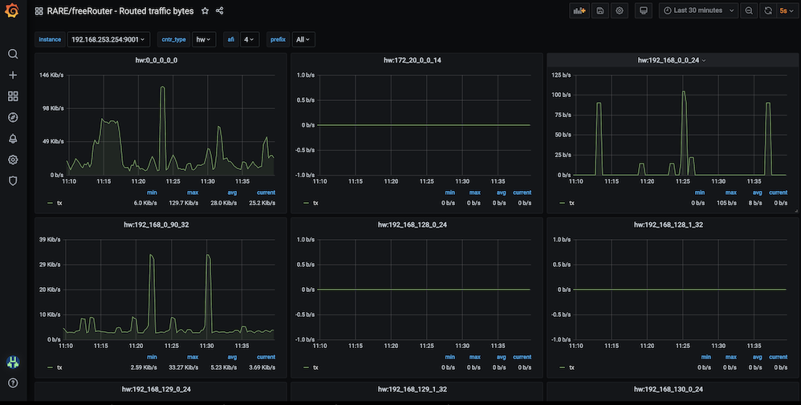Open the instance variable dropdown
The image size is (801, 405).
pyautogui.click(x=108, y=39)
